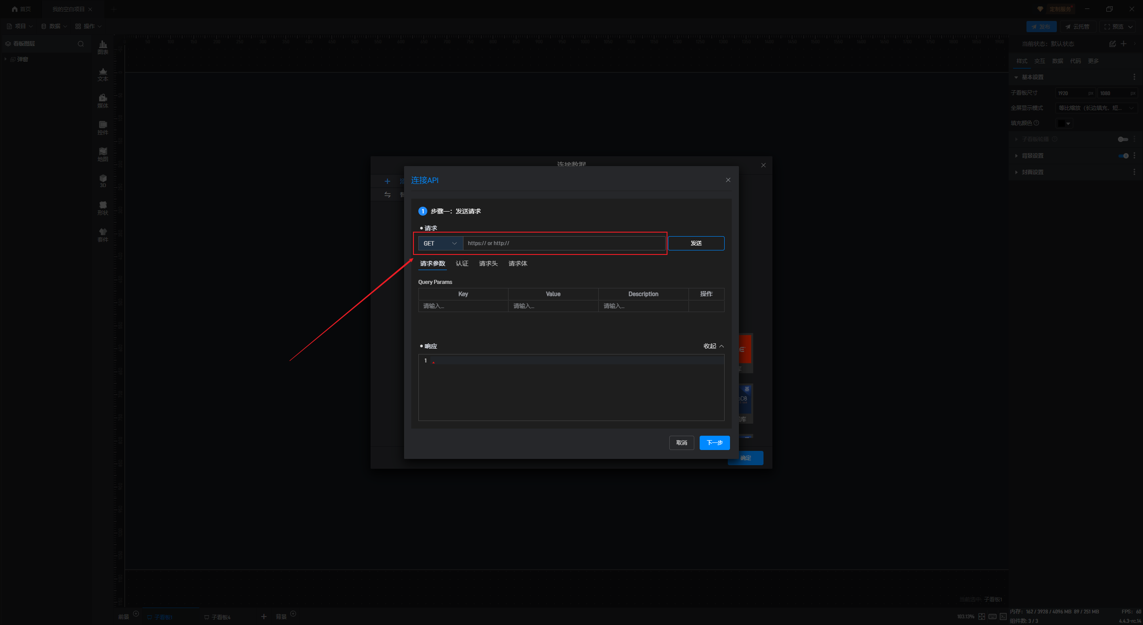Click the 发送 send button
This screenshot has width=1143, height=625.
click(696, 243)
